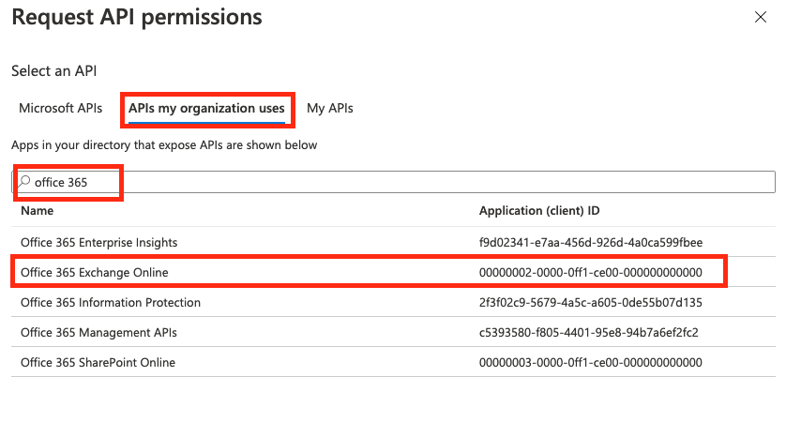Screen dimensions: 786x437
Task: Select Office 365 Management APIs
Action: 98,332
